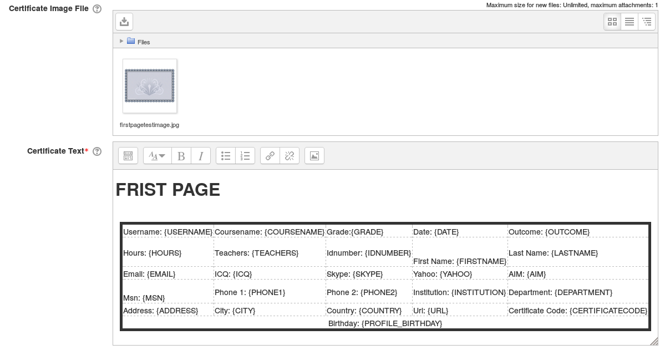670x350 pixels.
Task: Toggle the editor toolbar expansion button
Action: click(128, 155)
